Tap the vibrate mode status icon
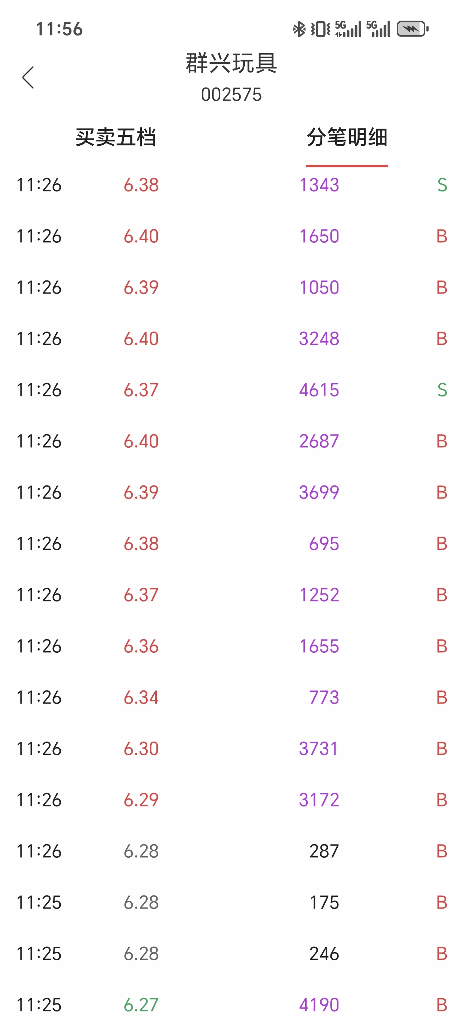This screenshot has height=1025, width=463. 321,29
